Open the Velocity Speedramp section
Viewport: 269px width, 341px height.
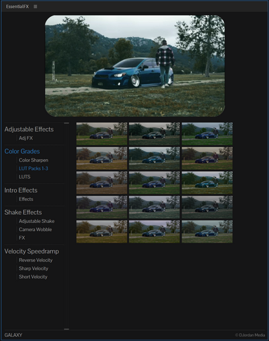coord(32,251)
